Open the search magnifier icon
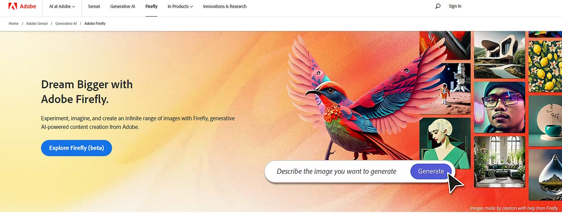The image size is (562, 213). 438,6
